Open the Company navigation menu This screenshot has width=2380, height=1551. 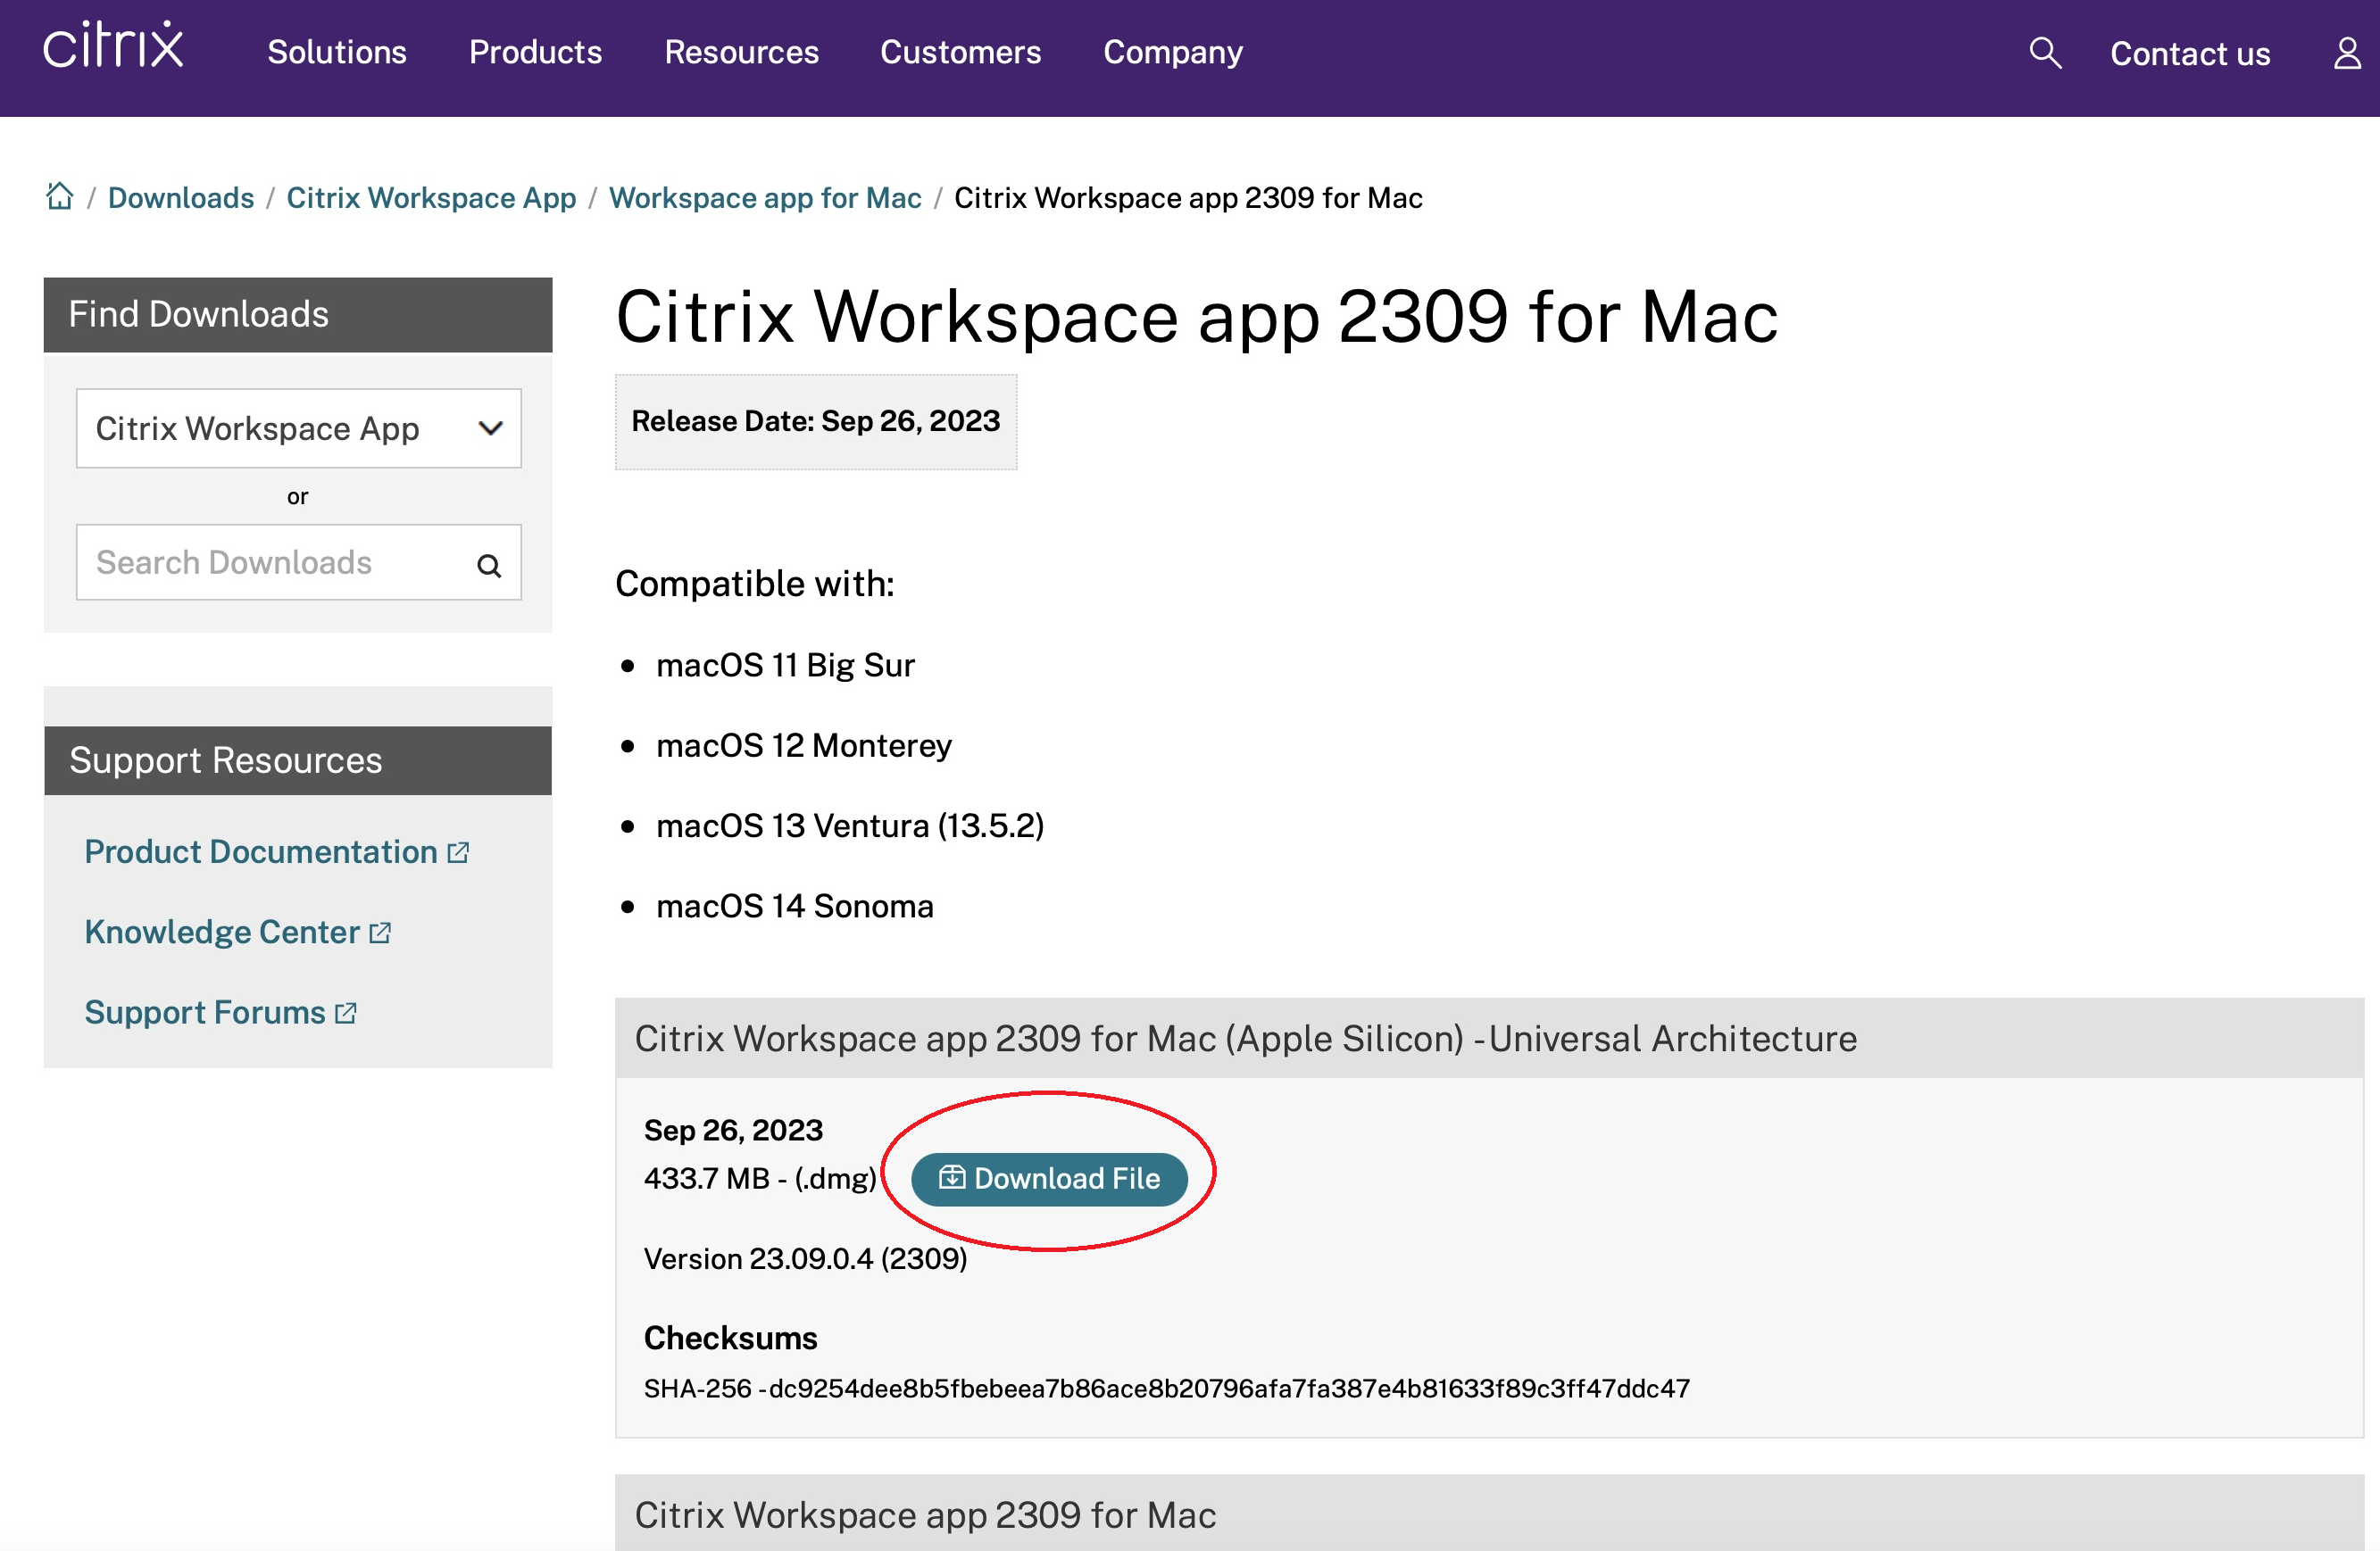point(1172,52)
